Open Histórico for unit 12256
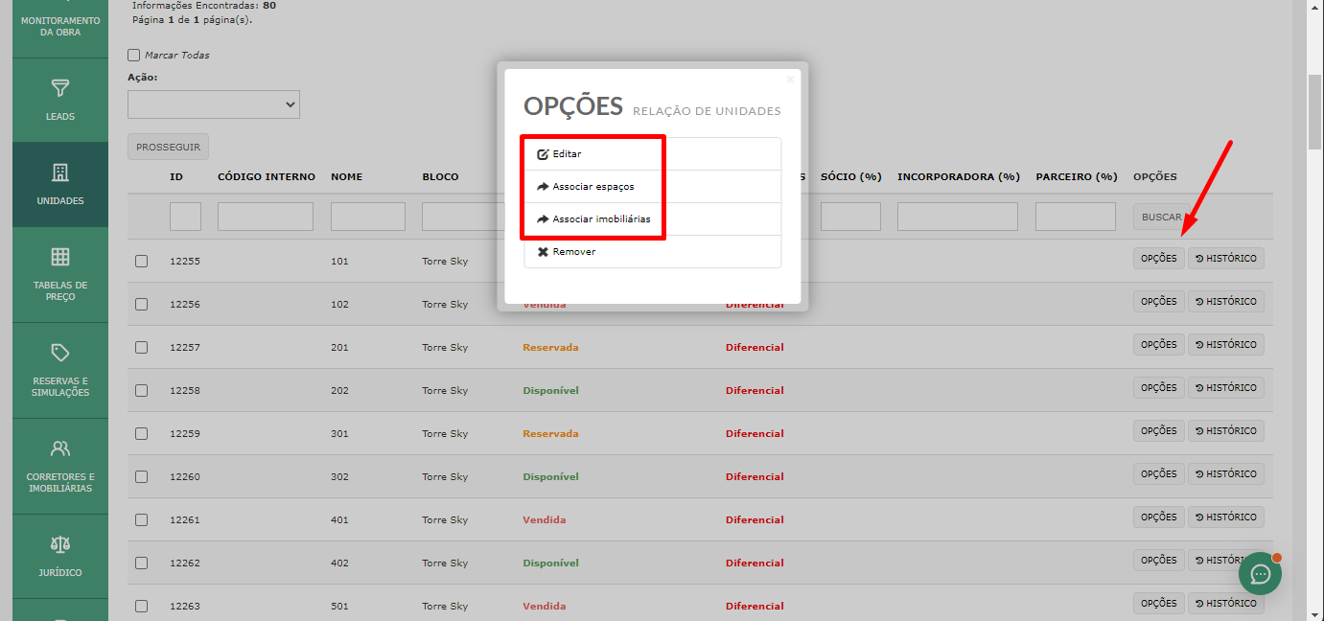Screen dimensions: 1324x621 click(1226, 302)
